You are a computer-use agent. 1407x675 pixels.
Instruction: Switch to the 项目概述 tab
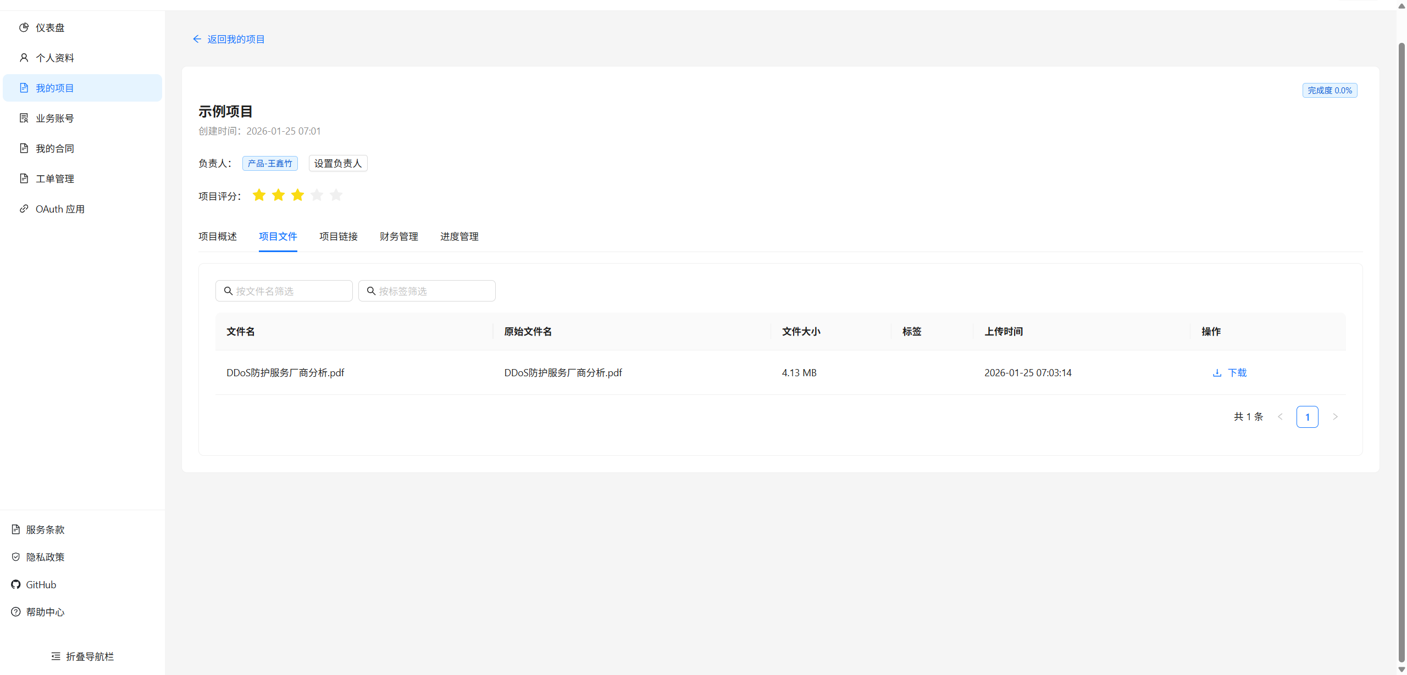tap(218, 237)
